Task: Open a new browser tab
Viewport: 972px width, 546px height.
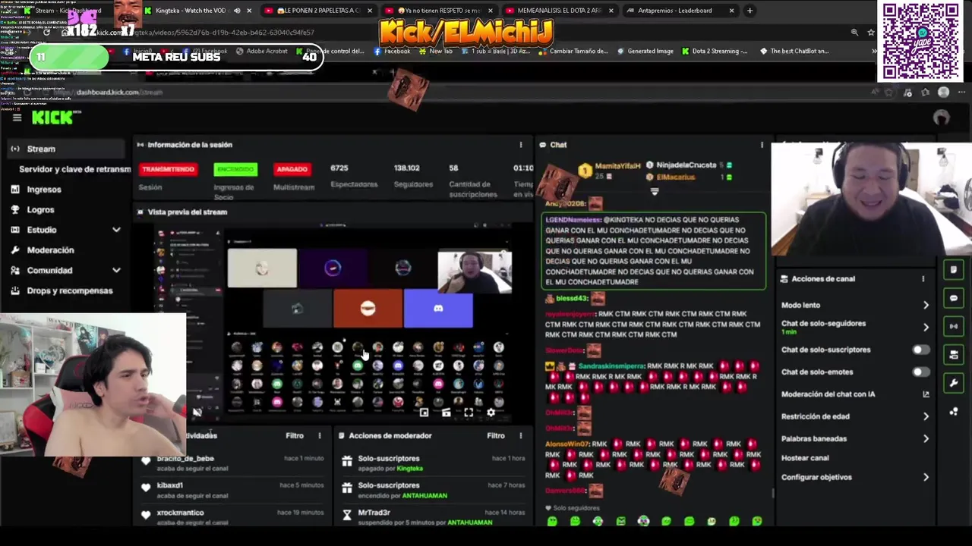Action: point(750,11)
